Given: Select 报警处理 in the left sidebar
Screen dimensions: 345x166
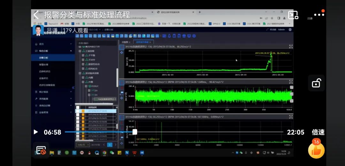Looking at the screenshot, I should pos(44,64).
